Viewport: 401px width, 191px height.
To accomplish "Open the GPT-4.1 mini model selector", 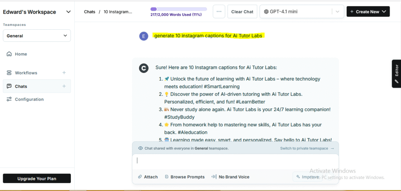I will point(301,11).
